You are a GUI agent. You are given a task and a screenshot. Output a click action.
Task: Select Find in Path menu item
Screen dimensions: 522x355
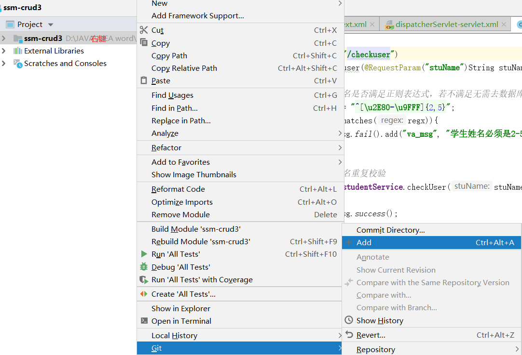pyautogui.click(x=239, y=108)
